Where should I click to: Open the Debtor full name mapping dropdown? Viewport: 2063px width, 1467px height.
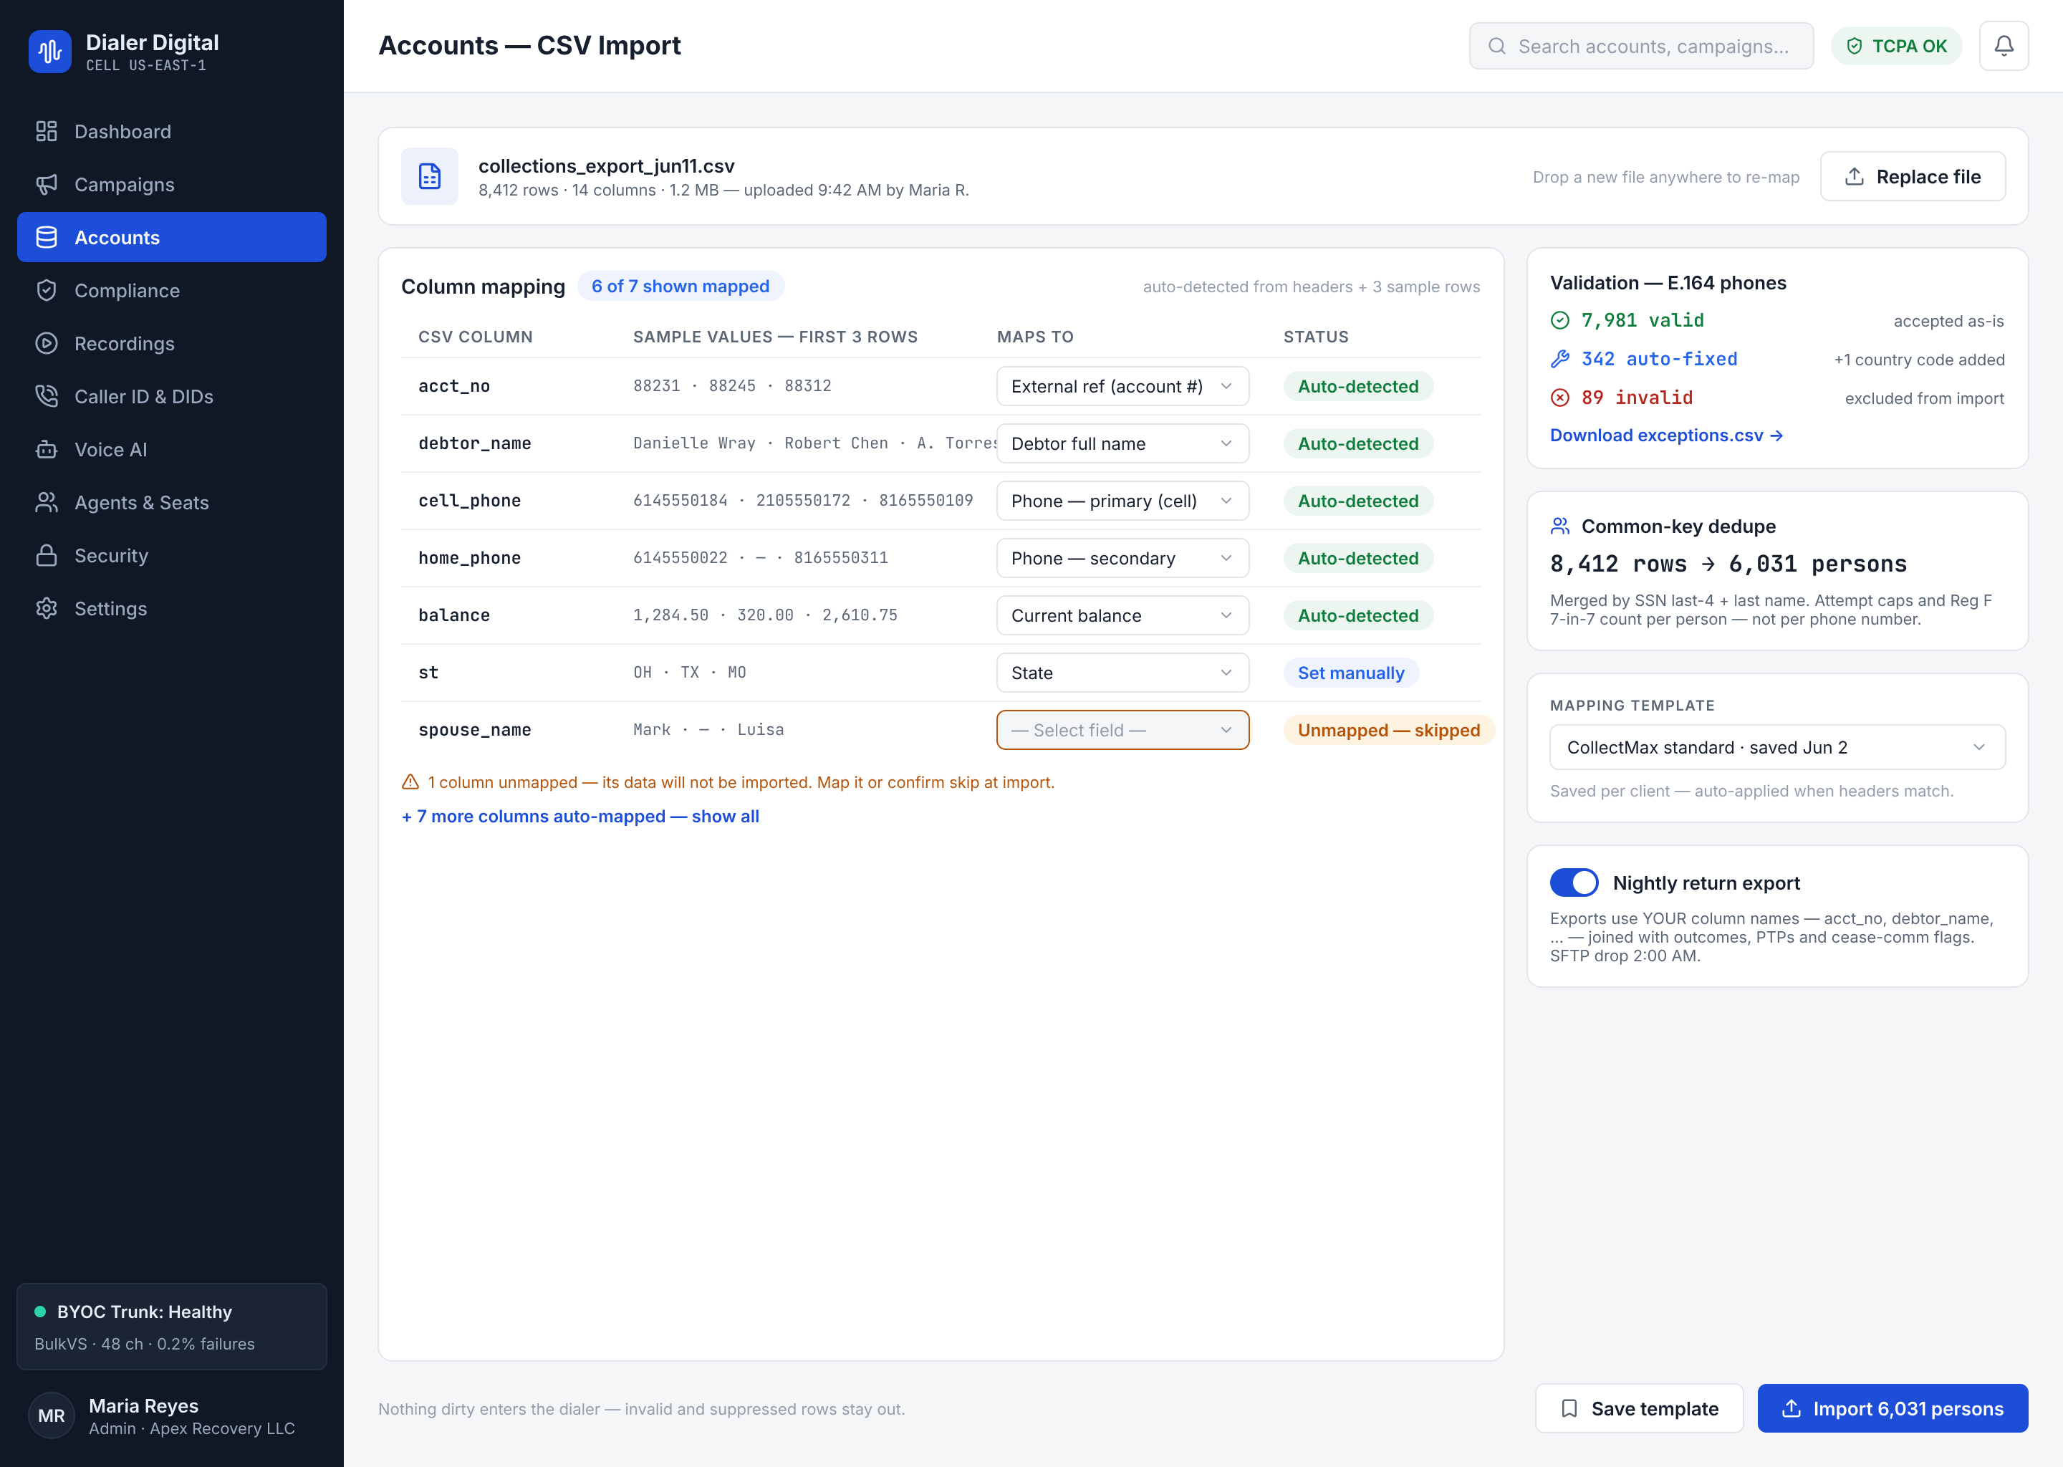1122,443
